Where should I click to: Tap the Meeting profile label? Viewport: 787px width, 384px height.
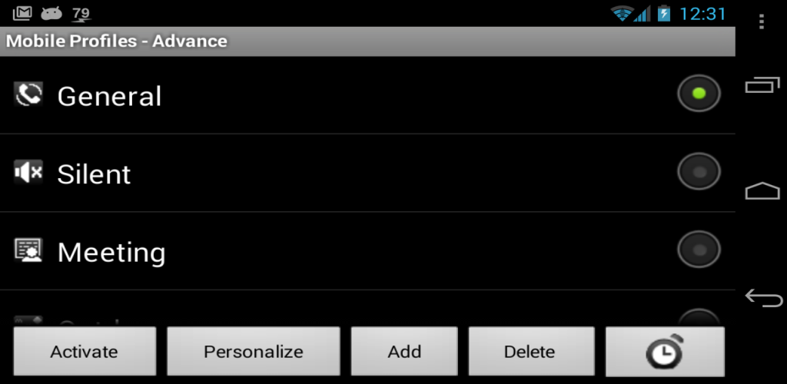[x=111, y=252]
